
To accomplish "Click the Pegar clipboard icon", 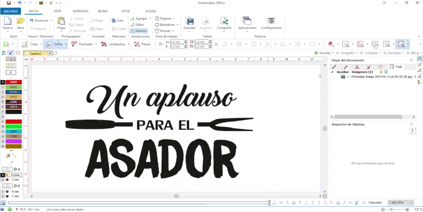I will 61,21.
